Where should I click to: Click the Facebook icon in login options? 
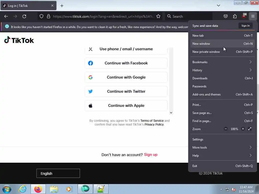tap(91, 63)
